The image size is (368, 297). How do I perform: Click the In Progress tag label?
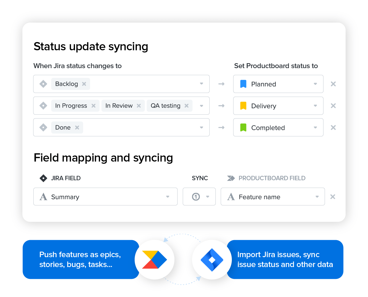pyautogui.click(x=71, y=106)
